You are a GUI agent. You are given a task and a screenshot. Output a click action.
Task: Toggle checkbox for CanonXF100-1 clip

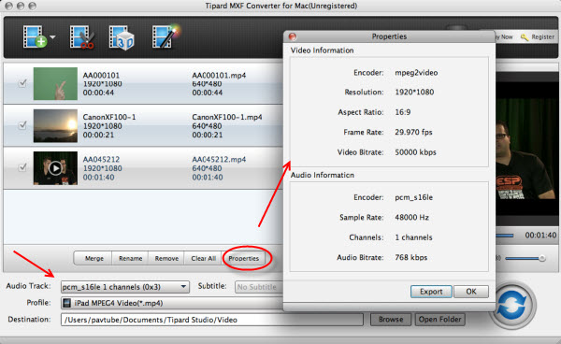pyautogui.click(x=22, y=125)
